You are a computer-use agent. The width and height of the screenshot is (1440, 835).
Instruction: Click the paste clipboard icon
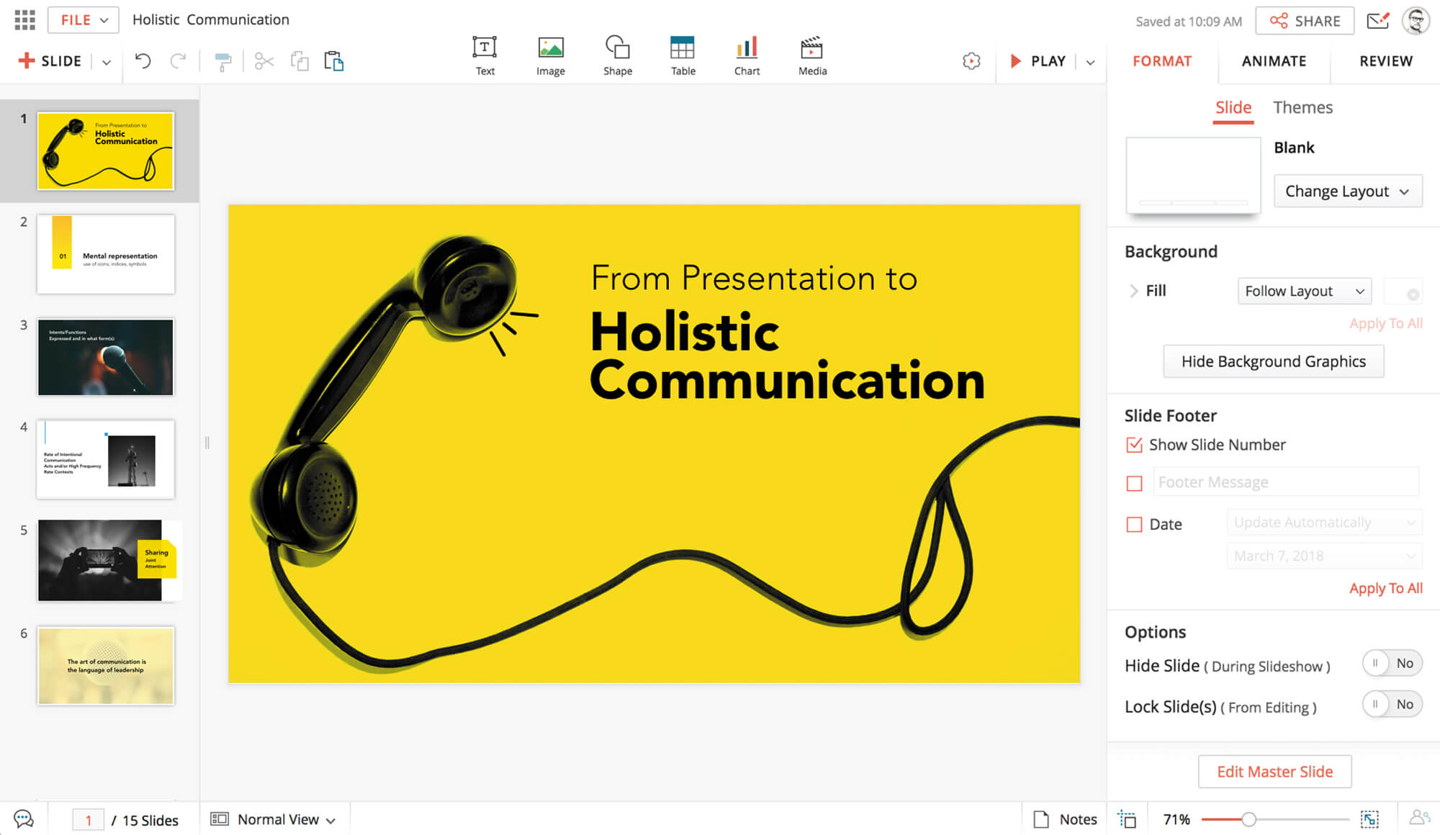[x=333, y=61]
